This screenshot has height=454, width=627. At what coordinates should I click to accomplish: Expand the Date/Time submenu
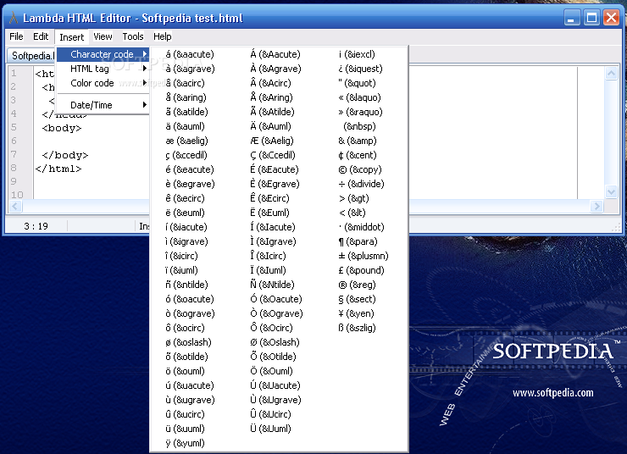click(x=103, y=105)
